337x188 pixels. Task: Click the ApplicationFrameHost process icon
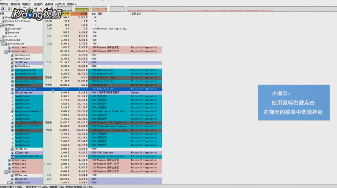tap(12, 111)
